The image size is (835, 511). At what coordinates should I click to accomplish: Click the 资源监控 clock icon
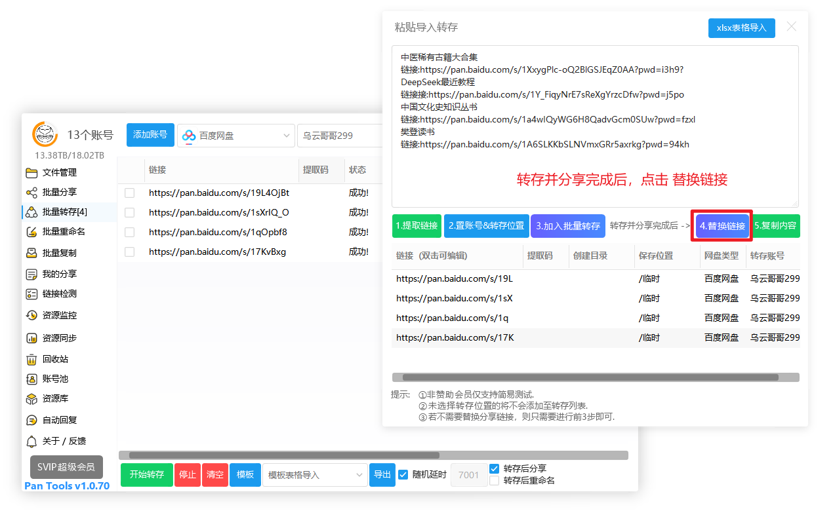tap(31, 316)
